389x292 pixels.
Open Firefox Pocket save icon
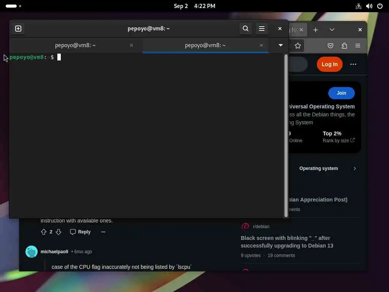[330, 46]
